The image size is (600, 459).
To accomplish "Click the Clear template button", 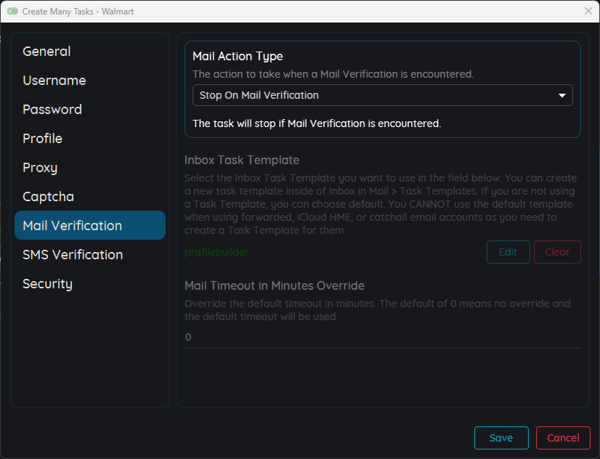I will [557, 252].
